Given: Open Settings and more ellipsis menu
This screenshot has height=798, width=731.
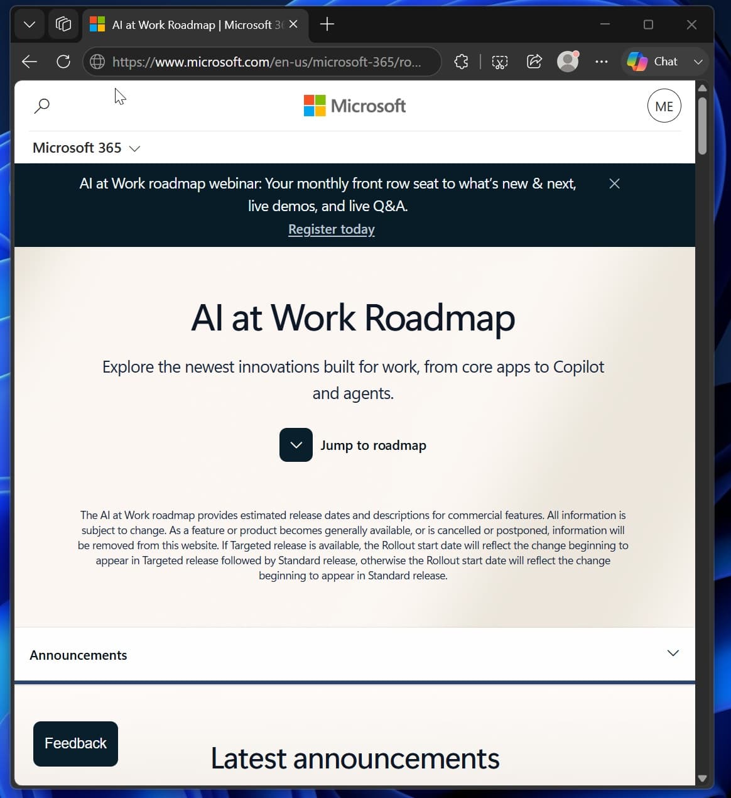Looking at the screenshot, I should (602, 62).
